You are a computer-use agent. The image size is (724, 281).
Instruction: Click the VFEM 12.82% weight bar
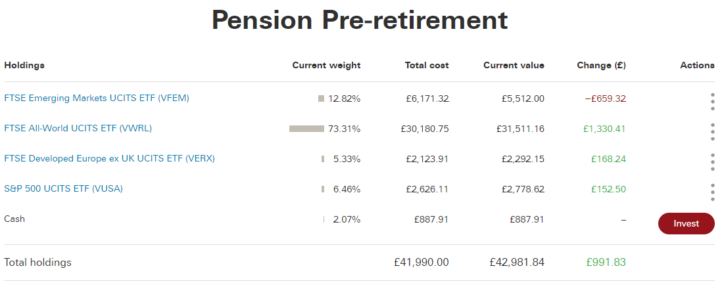tap(321, 98)
